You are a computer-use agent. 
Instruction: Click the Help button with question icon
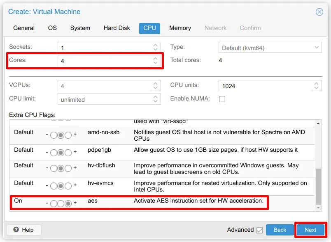[23, 230]
